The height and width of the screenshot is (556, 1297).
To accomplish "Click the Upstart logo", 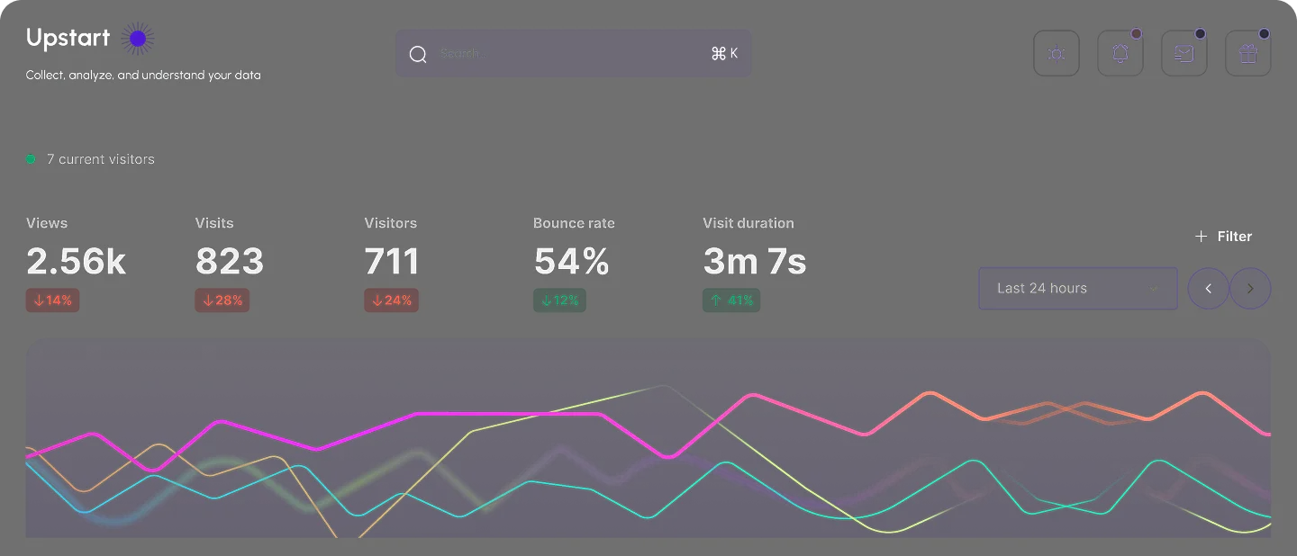I will coord(68,38).
